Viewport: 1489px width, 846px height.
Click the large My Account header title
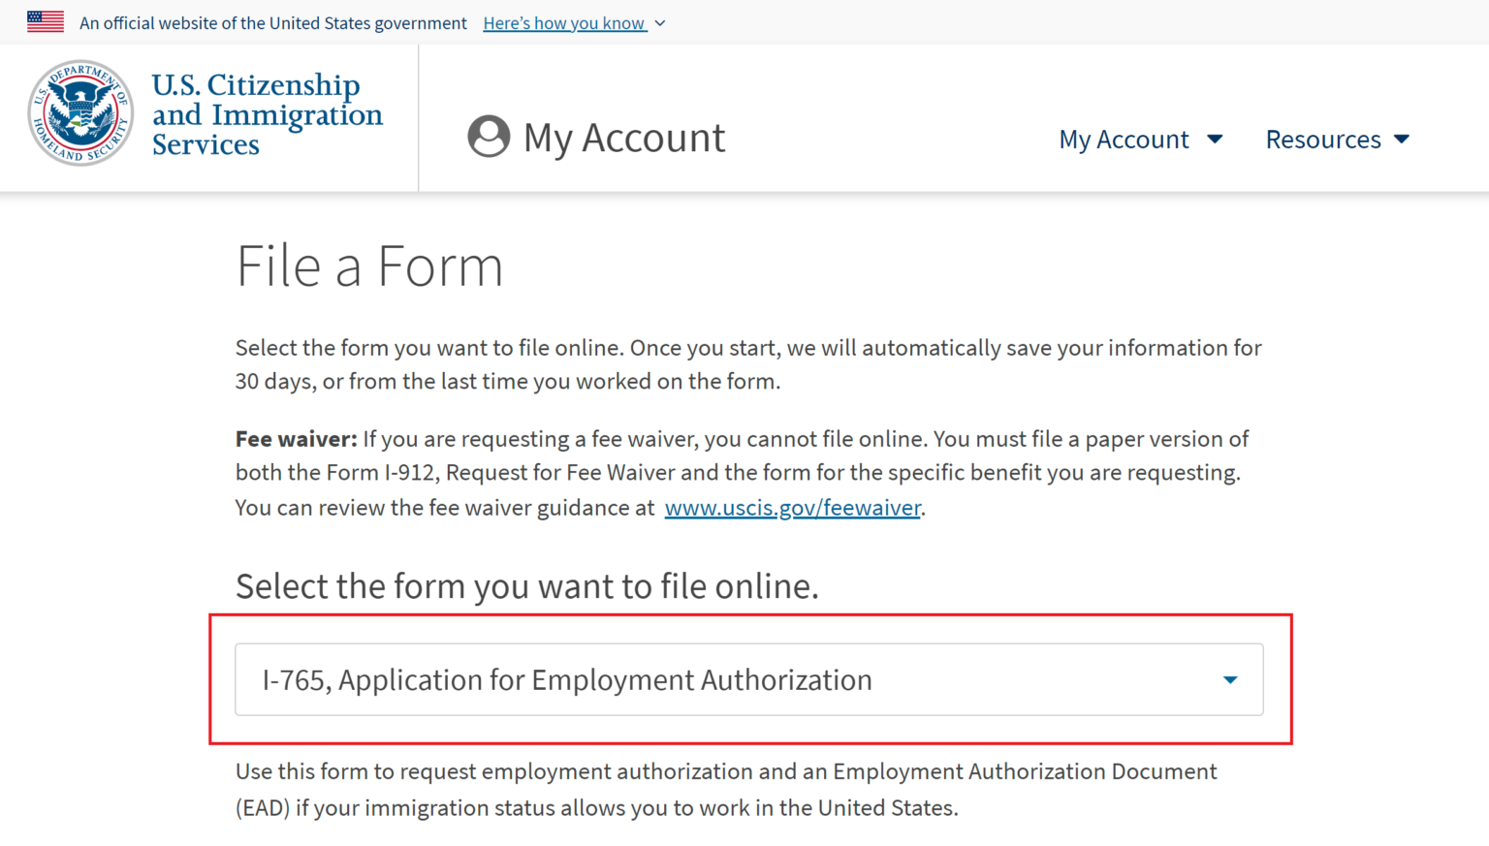click(624, 138)
